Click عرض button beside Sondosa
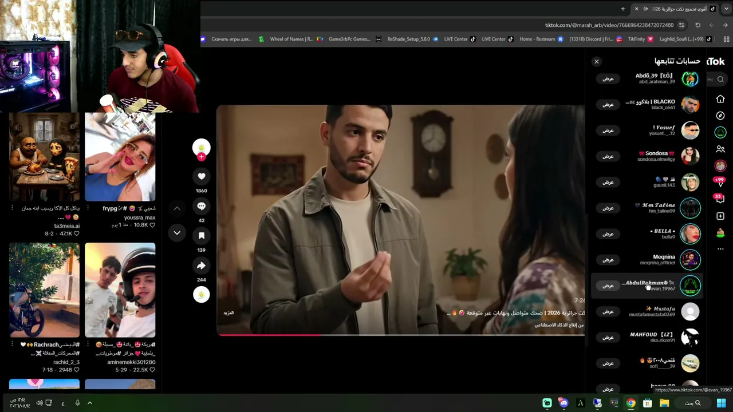Screen dimensions: 733x412 point(608,156)
